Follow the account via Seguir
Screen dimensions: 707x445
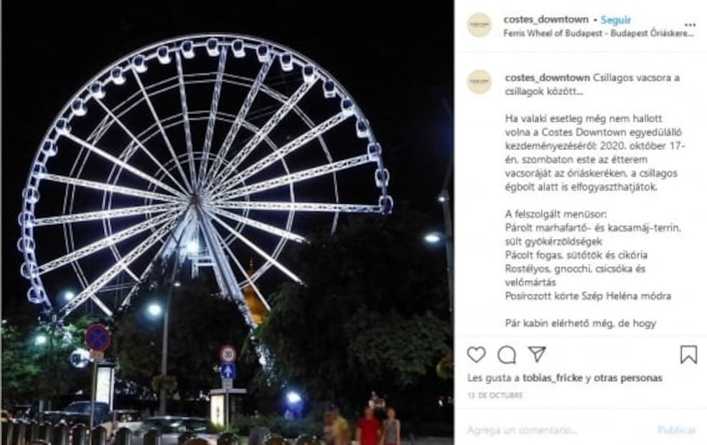[x=616, y=20]
